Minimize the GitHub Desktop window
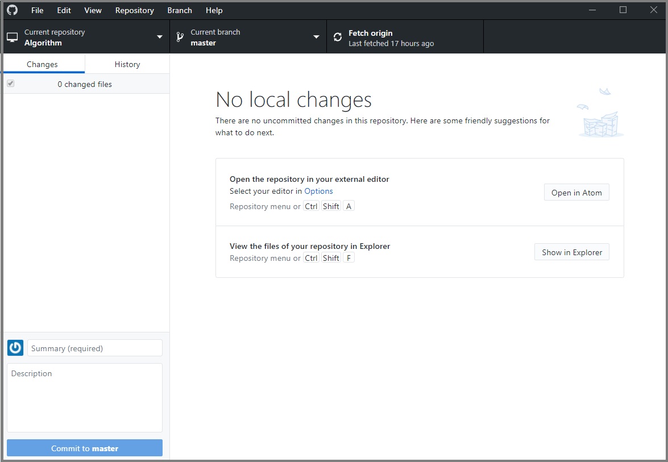Screen dimensions: 668x462 point(592,10)
